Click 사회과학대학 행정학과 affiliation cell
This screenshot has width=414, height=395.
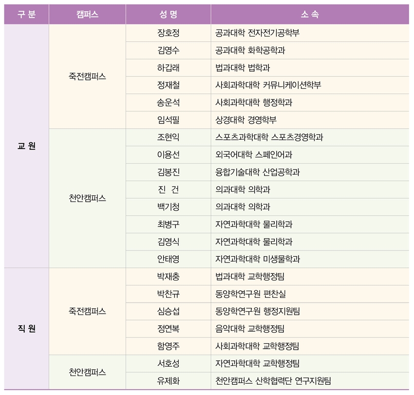[x=310, y=102]
